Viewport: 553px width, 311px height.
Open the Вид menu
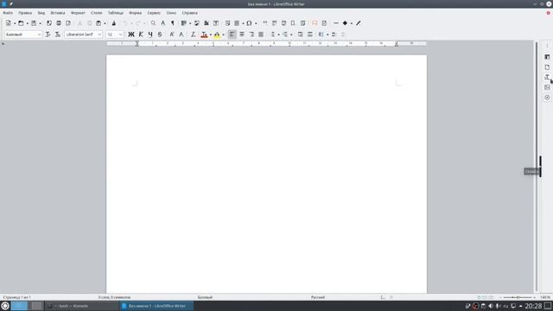41,13
